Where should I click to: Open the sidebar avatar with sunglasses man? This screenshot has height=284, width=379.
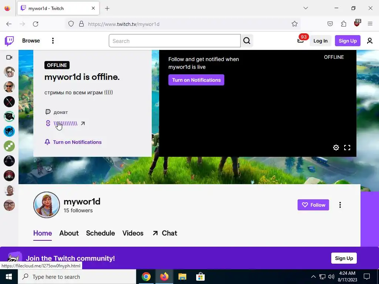[9, 87]
